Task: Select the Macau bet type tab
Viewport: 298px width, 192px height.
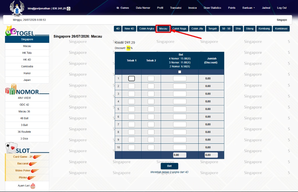Action: (x=163, y=29)
